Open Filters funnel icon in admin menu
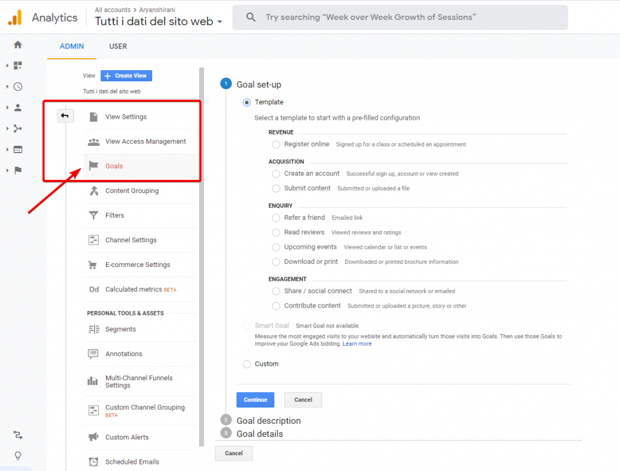The height and width of the screenshot is (471, 620). pyautogui.click(x=94, y=216)
